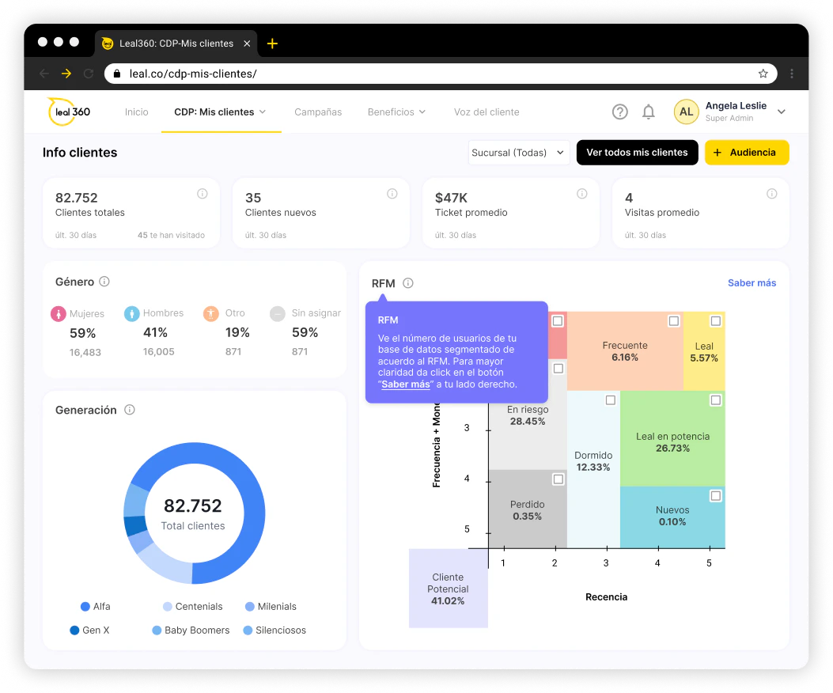Click the Hombres gender icon

131,313
